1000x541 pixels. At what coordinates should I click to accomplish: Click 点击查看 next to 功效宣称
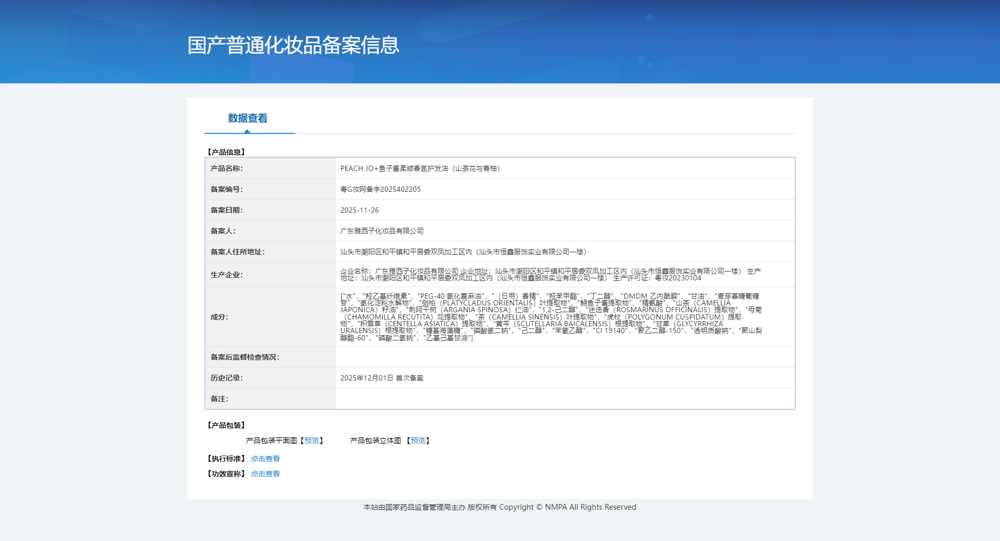[265, 474]
